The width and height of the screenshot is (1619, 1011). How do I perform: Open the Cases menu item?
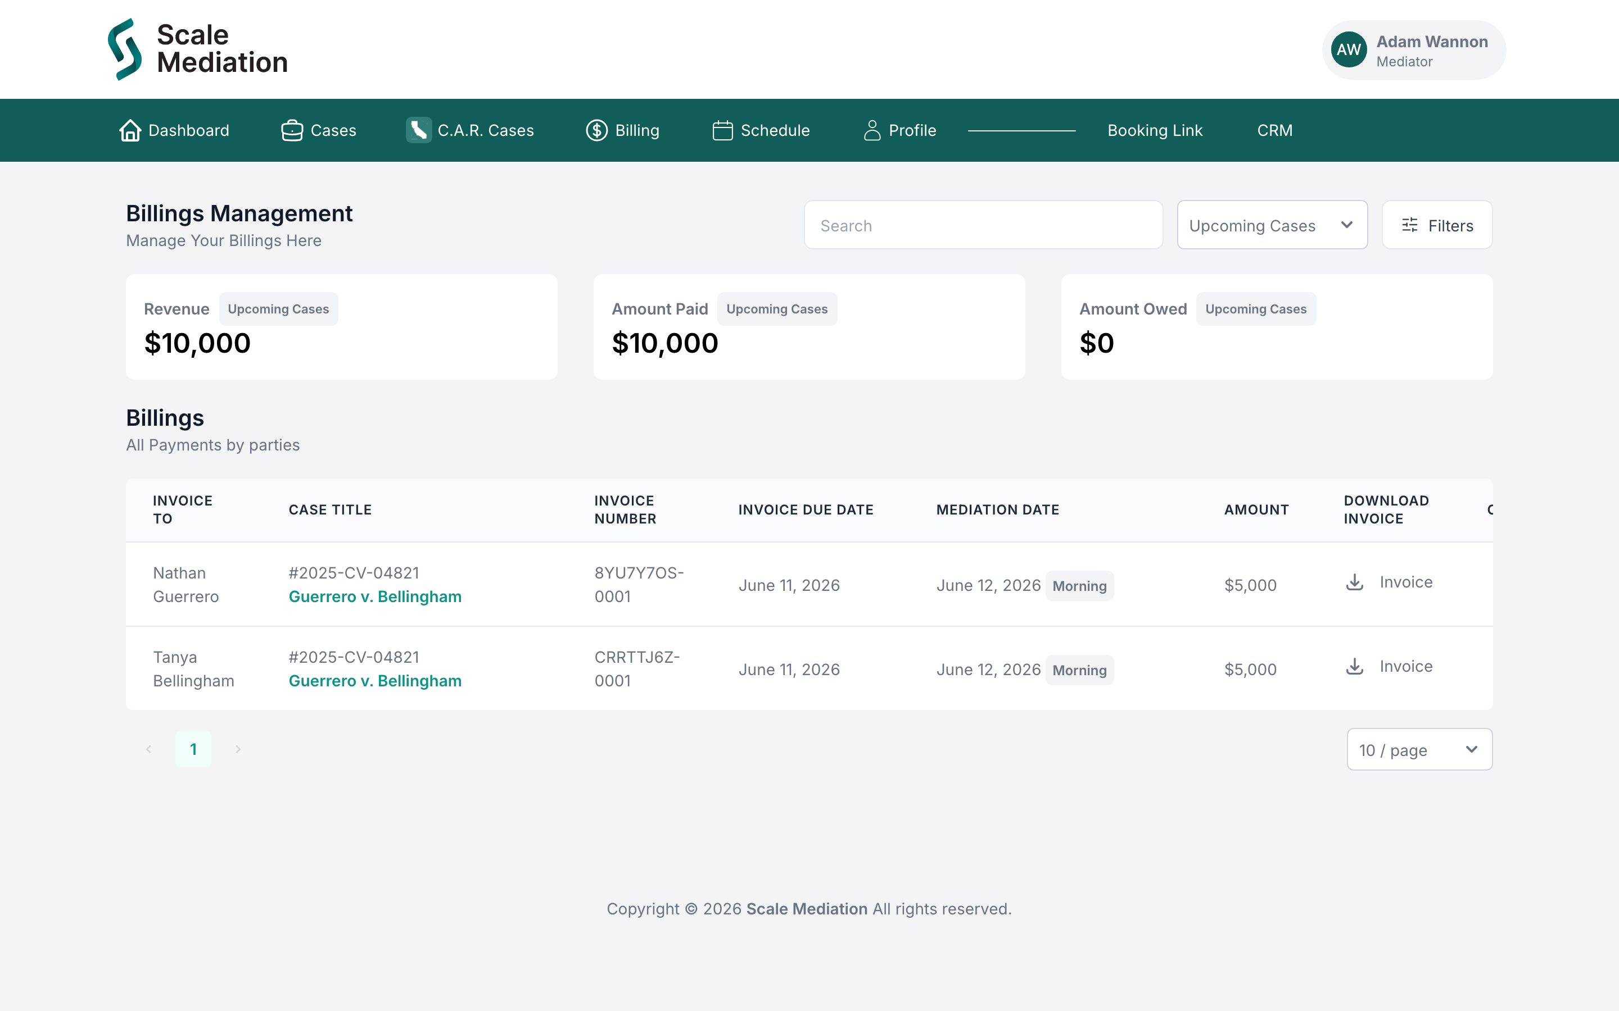click(318, 130)
